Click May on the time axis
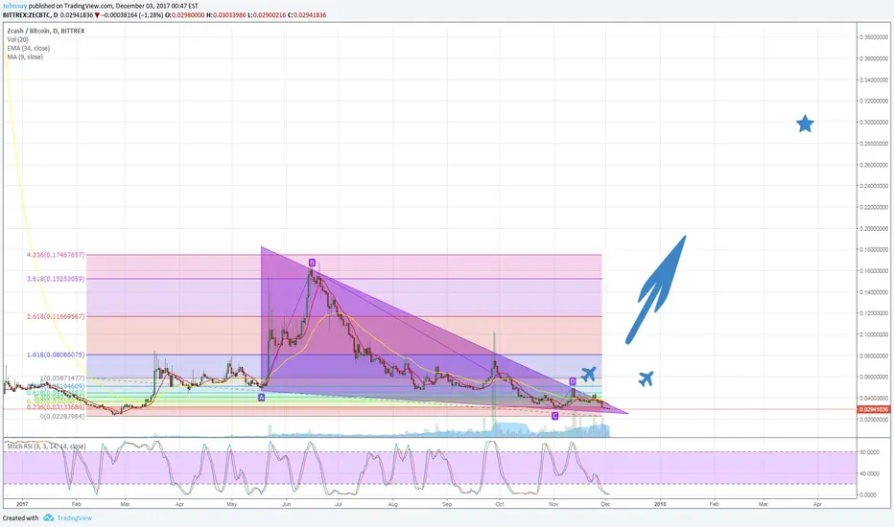 coord(231,504)
